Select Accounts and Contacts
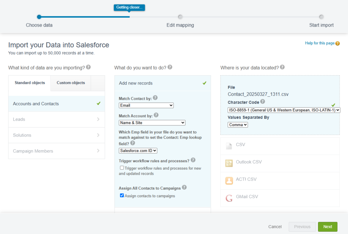Image resolution: width=348 pixels, height=234 pixels. [57, 104]
